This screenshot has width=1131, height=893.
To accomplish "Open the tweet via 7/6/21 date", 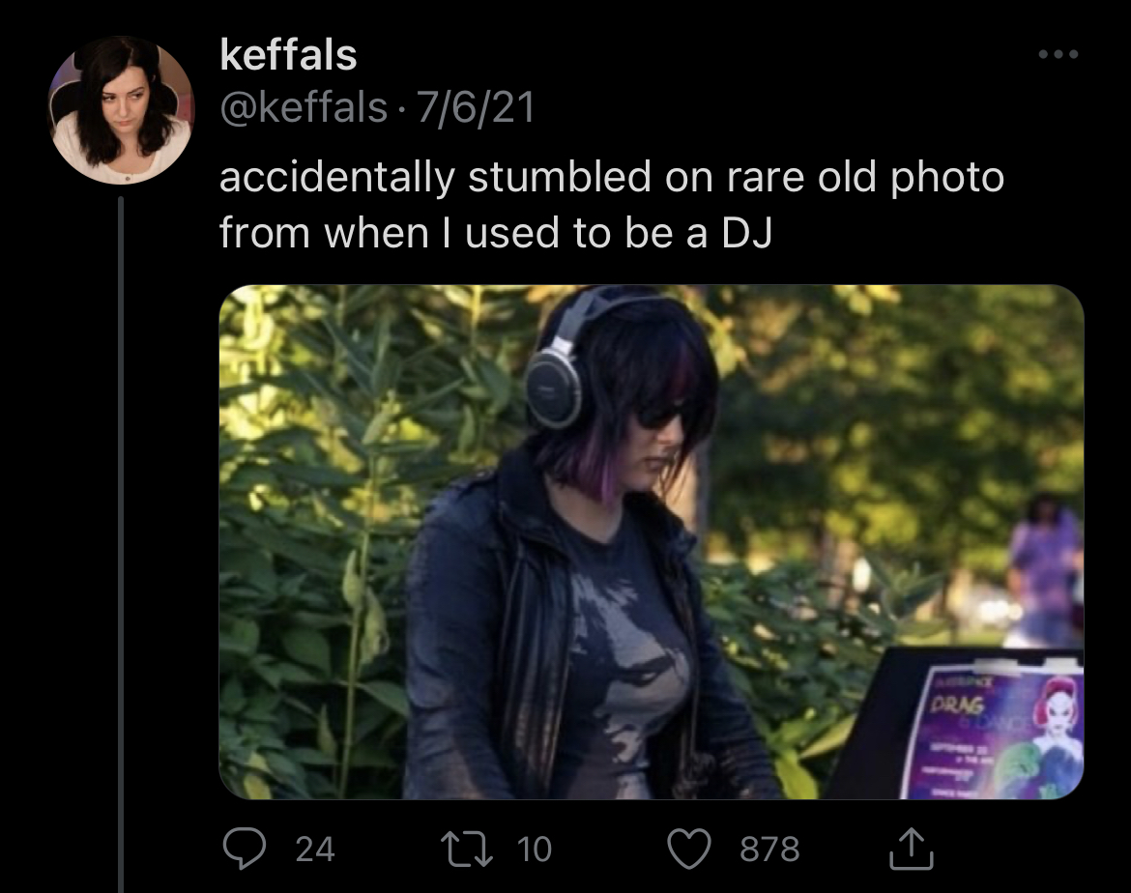I will tap(476, 107).
